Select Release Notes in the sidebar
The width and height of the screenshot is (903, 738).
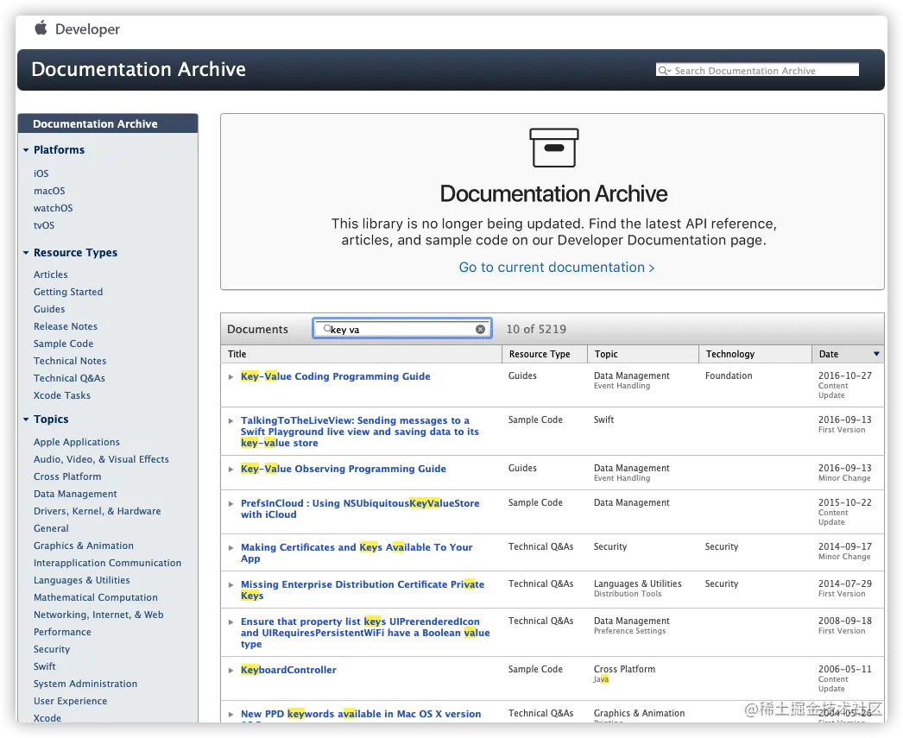click(65, 326)
